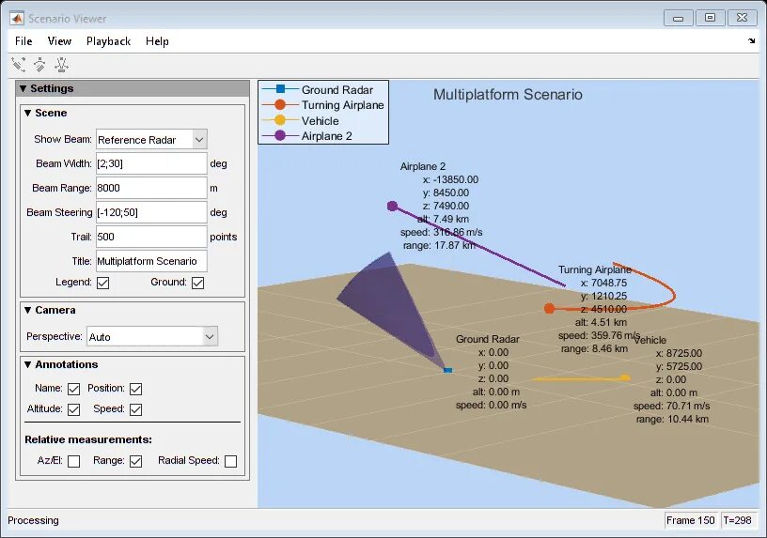Click the first camera toolbar icon with plus markers
This screenshot has height=538, width=767.
tap(19, 65)
